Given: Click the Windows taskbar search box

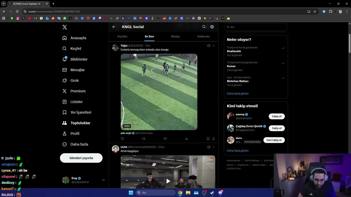Looking at the screenshot, I should point(156,193).
